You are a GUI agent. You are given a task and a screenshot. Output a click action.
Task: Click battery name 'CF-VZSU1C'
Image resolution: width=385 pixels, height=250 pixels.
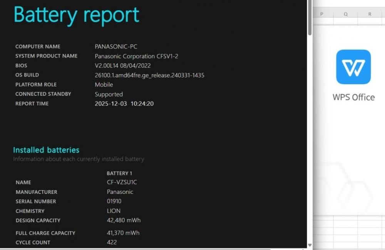pyautogui.click(x=122, y=182)
